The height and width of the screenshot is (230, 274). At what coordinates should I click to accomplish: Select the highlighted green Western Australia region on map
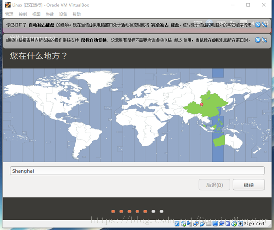pos(219,141)
